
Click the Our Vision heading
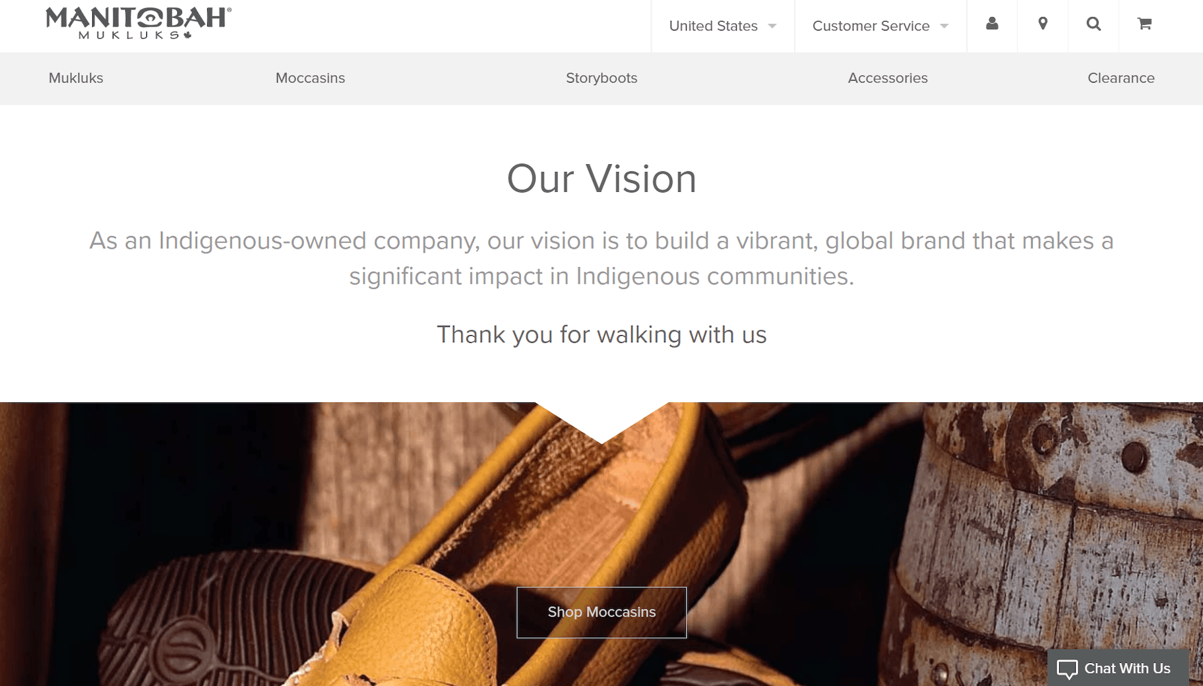(x=601, y=179)
